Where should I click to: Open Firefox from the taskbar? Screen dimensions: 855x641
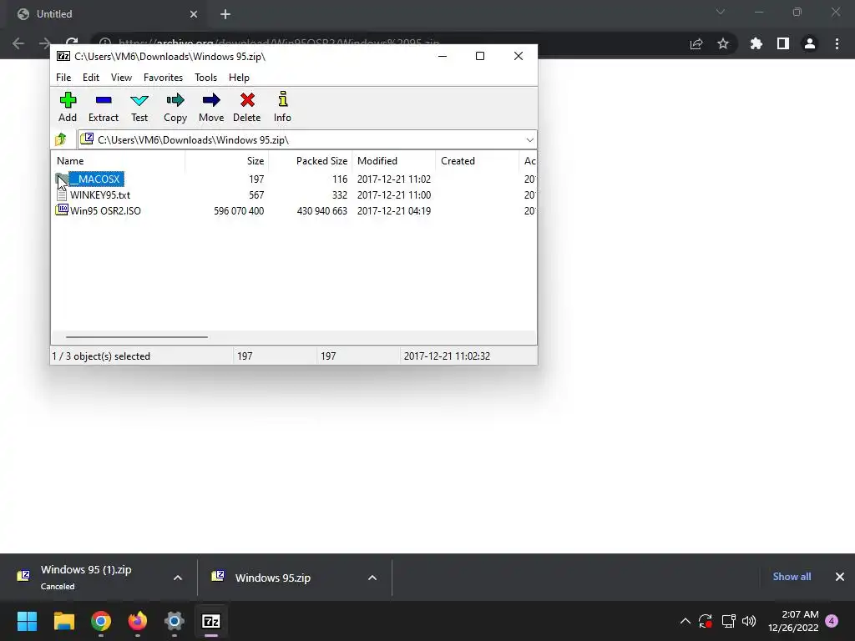(x=138, y=621)
